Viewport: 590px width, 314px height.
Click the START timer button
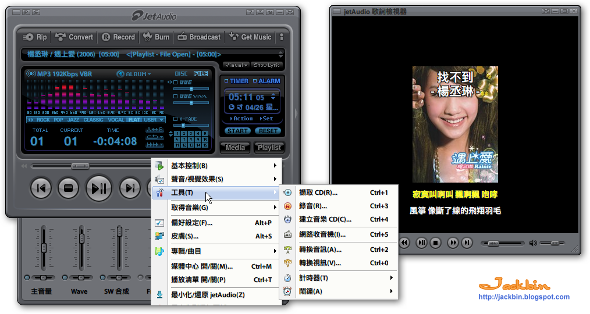pyautogui.click(x=237, y=131)
